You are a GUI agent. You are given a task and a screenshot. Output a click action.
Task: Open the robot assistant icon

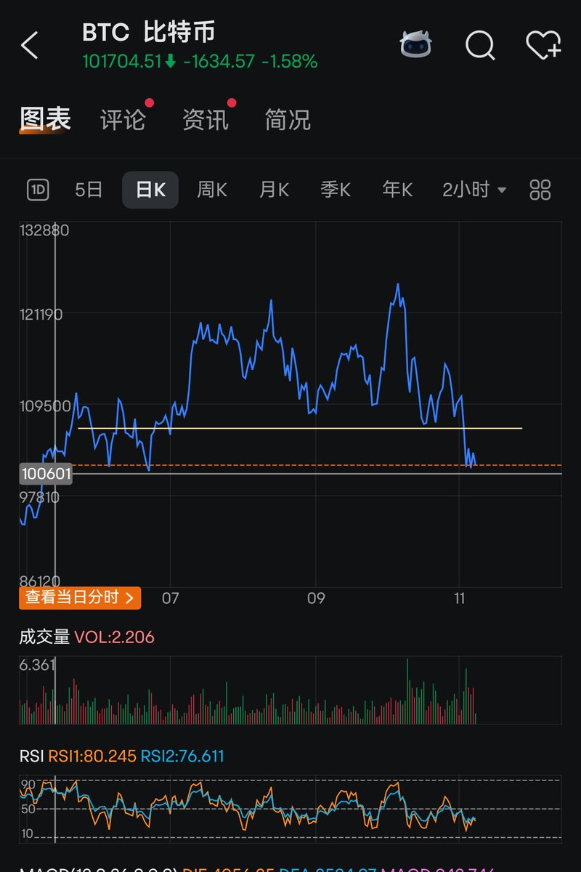(415, 45)
